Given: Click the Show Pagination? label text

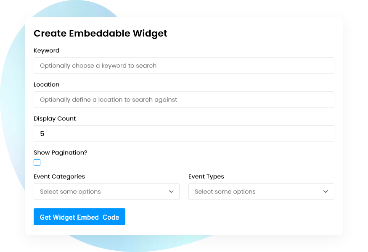Looking at the screenshot, I should 61,152.
